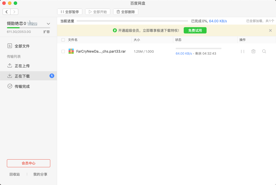Image resolution: width=276 pixels, height=185 pixels.
Task: Go forward with the right arrow button
Action: click(x=14, y=12)
